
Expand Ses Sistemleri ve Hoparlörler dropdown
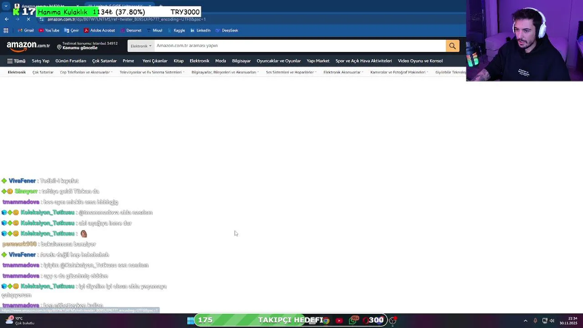[x=291, y=72]
